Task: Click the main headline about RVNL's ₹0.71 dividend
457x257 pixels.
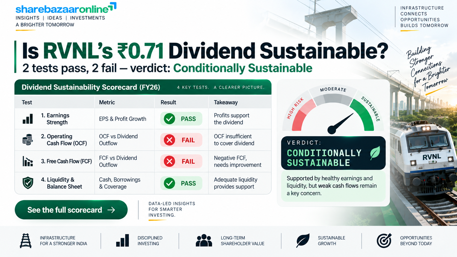Action: [205, 51]
